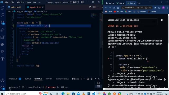Show more menus via menu bar ellipsis
This screenshot has width=169, height=95.
pyautogui.click(x=40, y=2)
